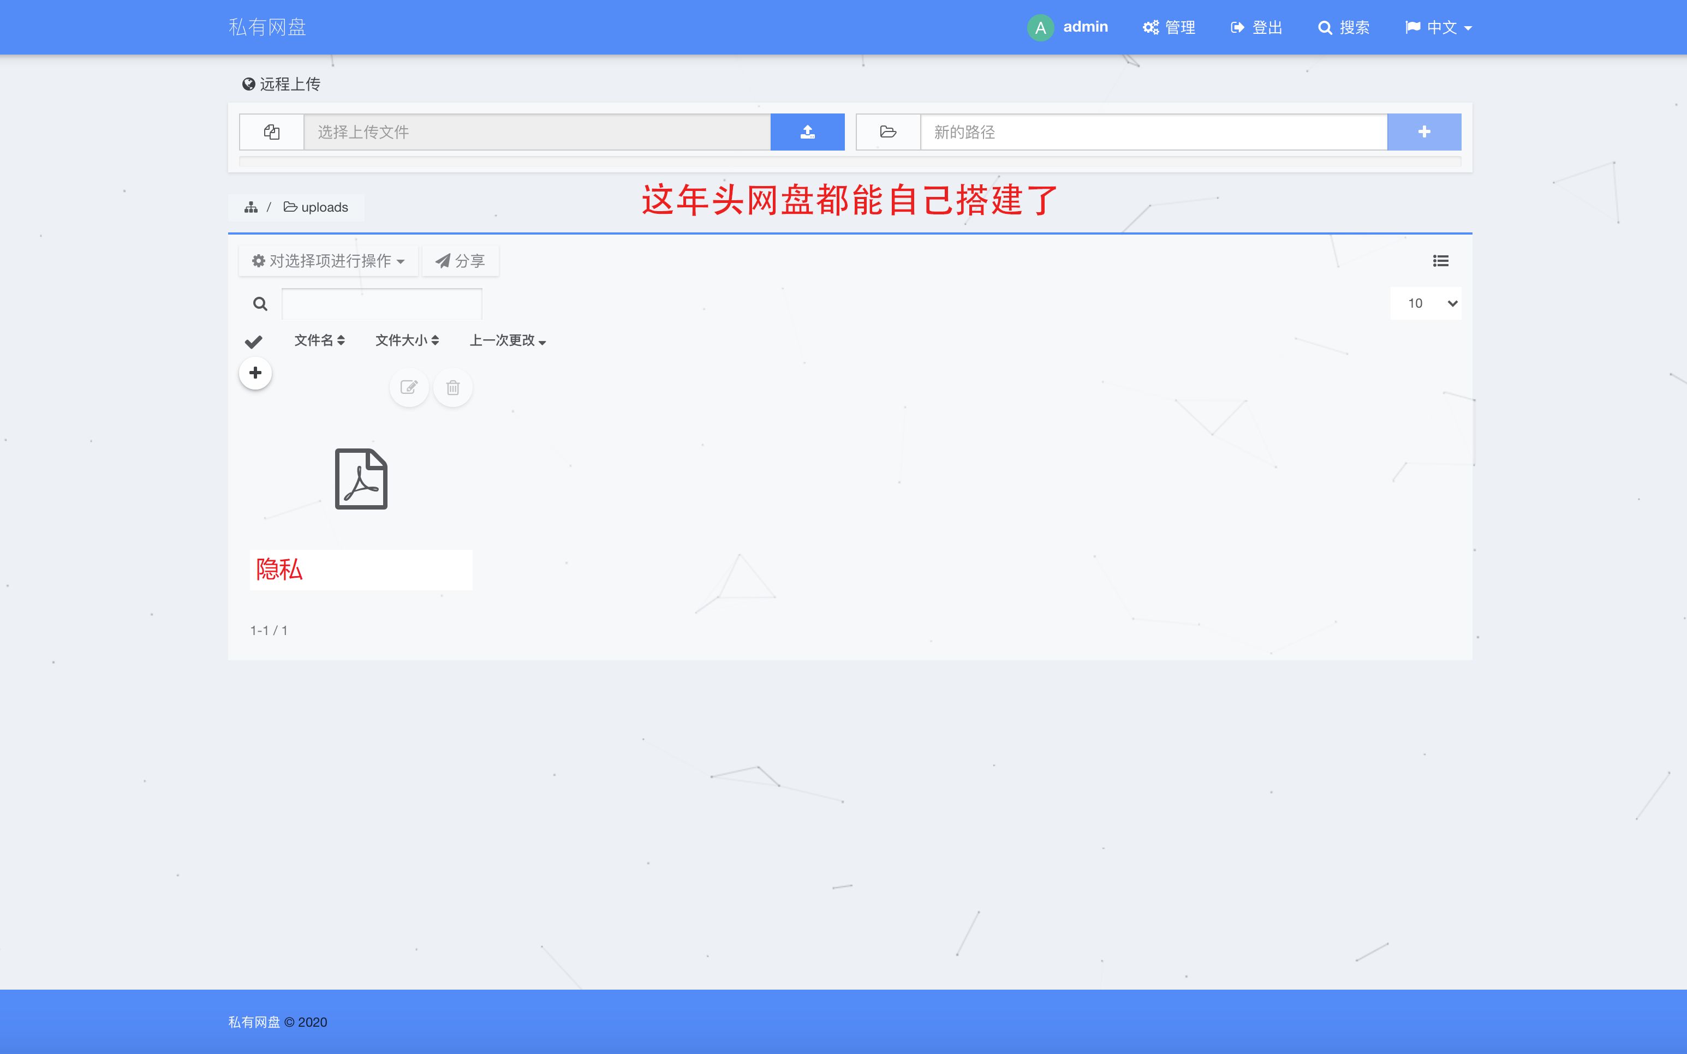The height and width of the screenshot is (1054, 1687).
Task: Click the blue upload button
Action: 808,132
